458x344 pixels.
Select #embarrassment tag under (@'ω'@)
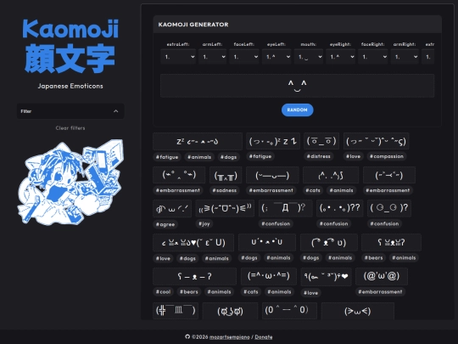380,292
